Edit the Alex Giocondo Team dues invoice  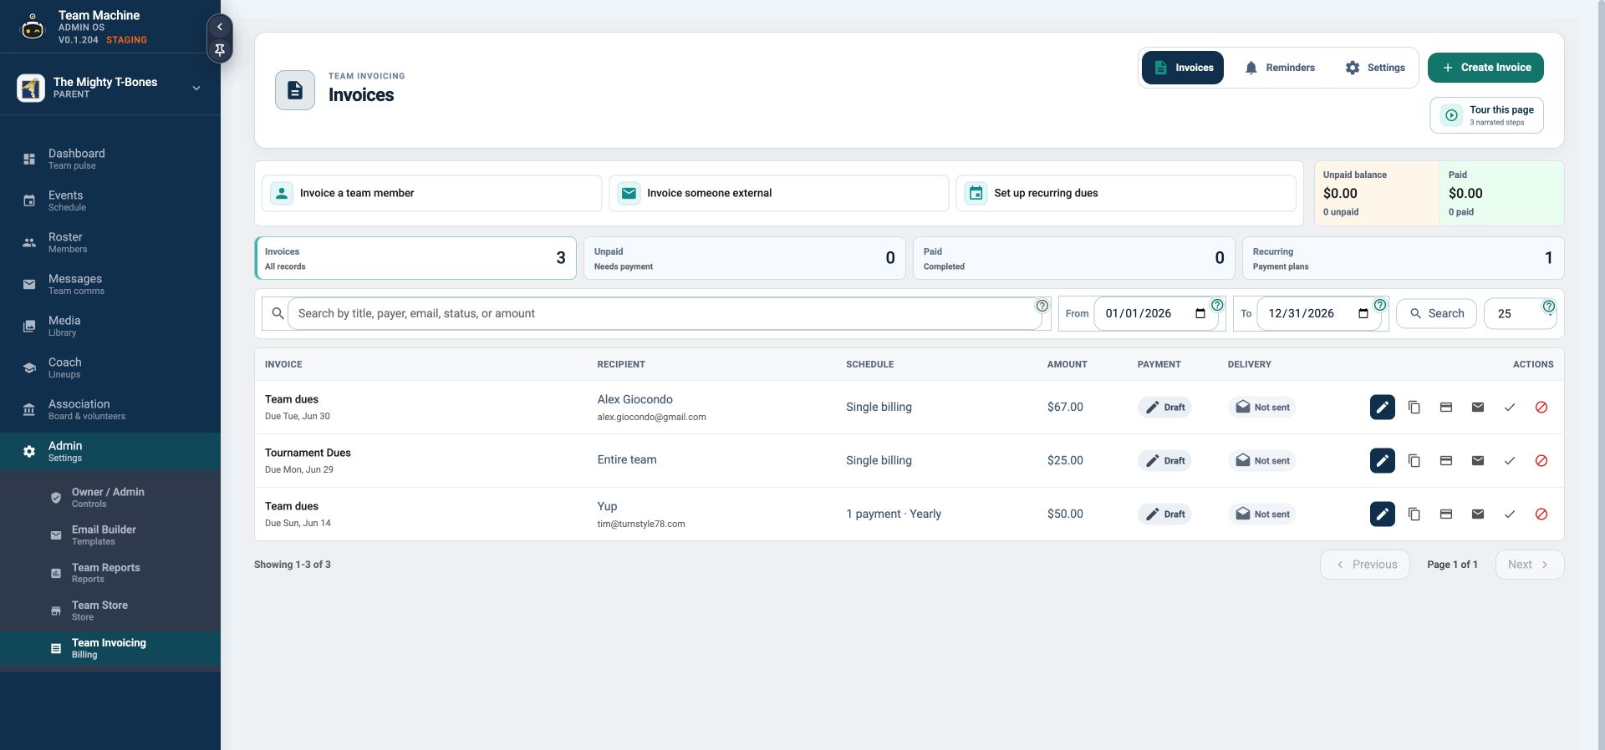click(x=1382, y=407)
